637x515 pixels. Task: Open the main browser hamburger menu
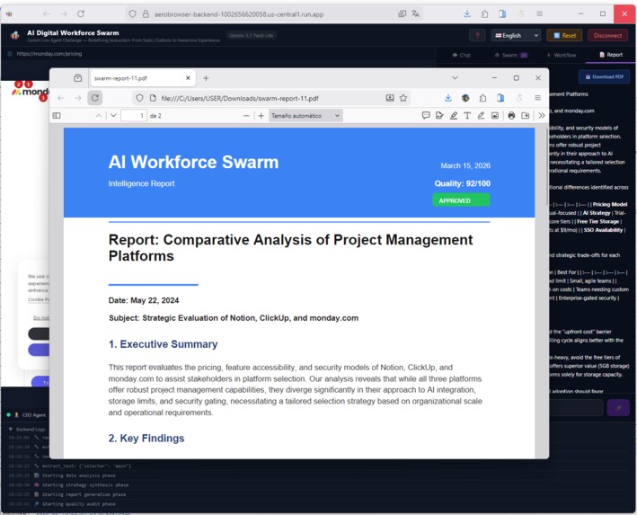(539, 13)
